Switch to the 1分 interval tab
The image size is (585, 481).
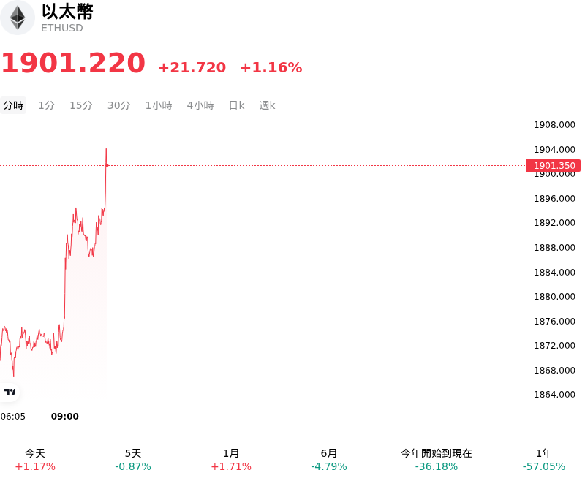tap(46, 105)
